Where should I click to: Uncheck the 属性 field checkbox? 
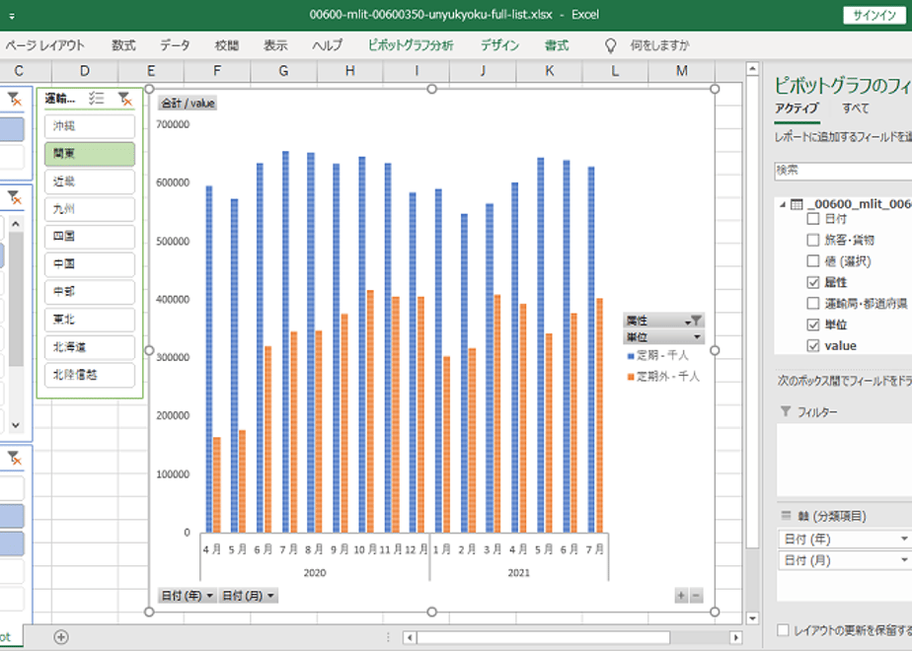[813, 282]
